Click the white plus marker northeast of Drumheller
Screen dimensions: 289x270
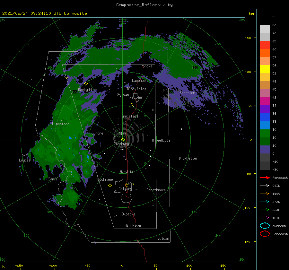(181, 129)
